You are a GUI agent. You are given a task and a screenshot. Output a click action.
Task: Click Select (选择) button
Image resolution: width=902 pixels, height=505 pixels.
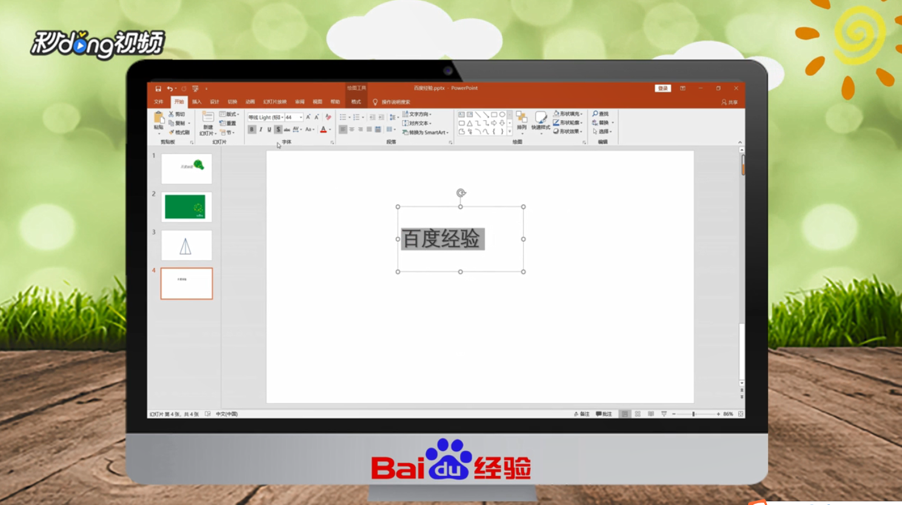(x=602, y=132)
